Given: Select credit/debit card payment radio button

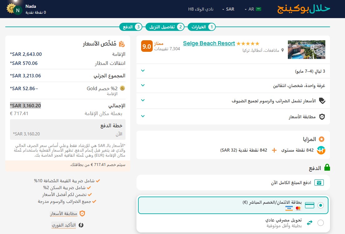Looking at the screenshot, I should coord(321,205).
